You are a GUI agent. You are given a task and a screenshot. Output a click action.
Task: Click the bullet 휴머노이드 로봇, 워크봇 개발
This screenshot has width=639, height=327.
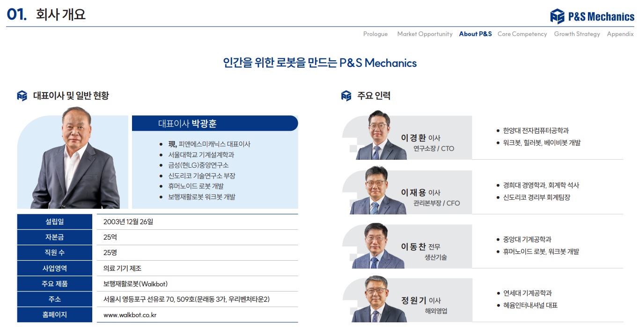pos(541,252)
